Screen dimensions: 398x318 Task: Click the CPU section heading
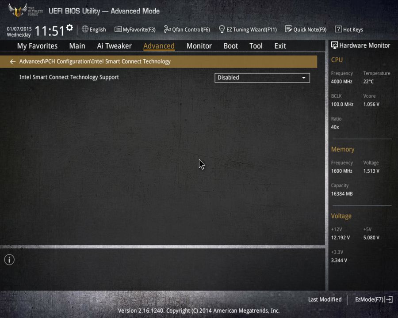click(x=337, y=60)
